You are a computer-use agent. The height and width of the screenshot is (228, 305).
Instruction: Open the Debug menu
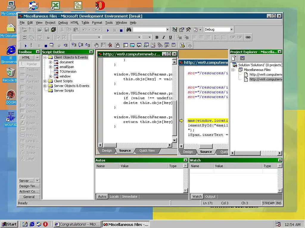coord(63,23)
